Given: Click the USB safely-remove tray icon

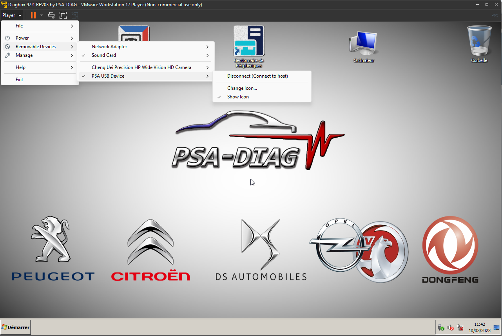Looking at the screenshot, I should [x=441, y=327].
